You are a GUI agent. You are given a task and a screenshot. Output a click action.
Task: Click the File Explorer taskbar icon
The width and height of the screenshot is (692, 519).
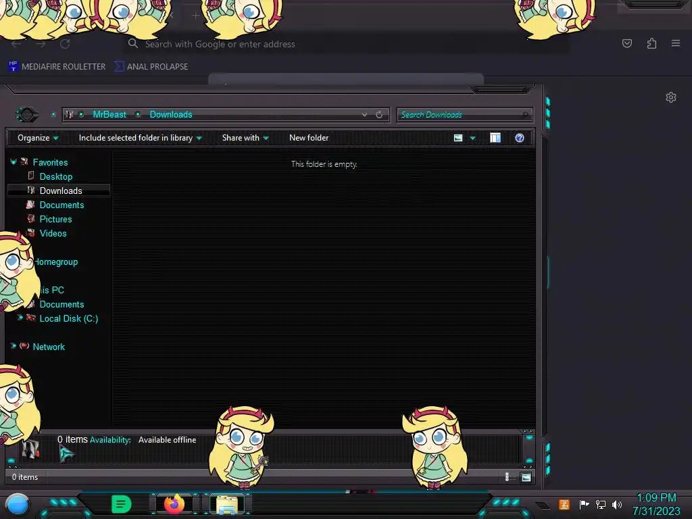pyautogui.click(x=227, y=504)
